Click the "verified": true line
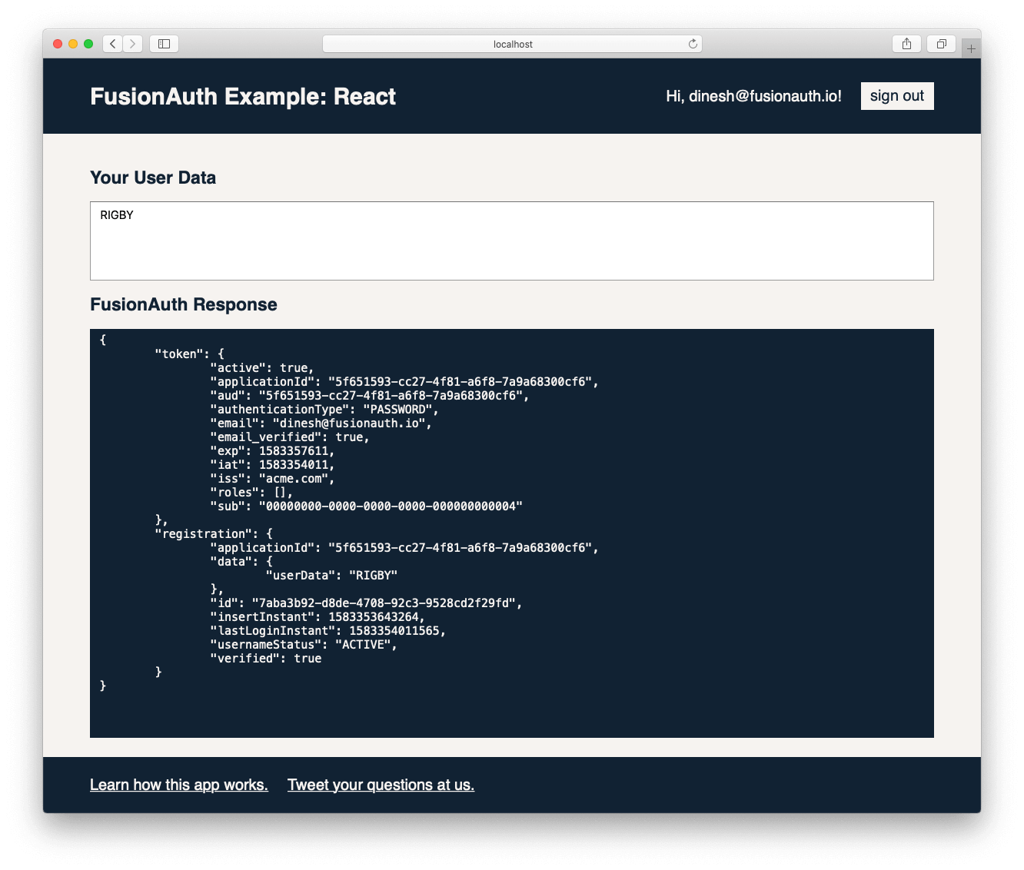This screenshot has height=870, width=1024. 266,658
